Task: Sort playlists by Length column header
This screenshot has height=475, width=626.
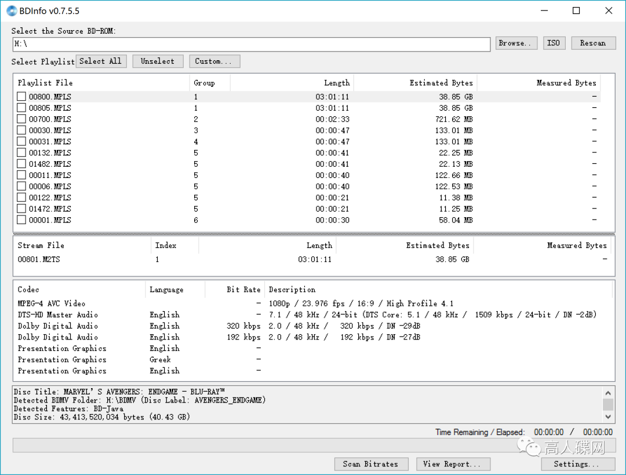Action: click(292, 83)
